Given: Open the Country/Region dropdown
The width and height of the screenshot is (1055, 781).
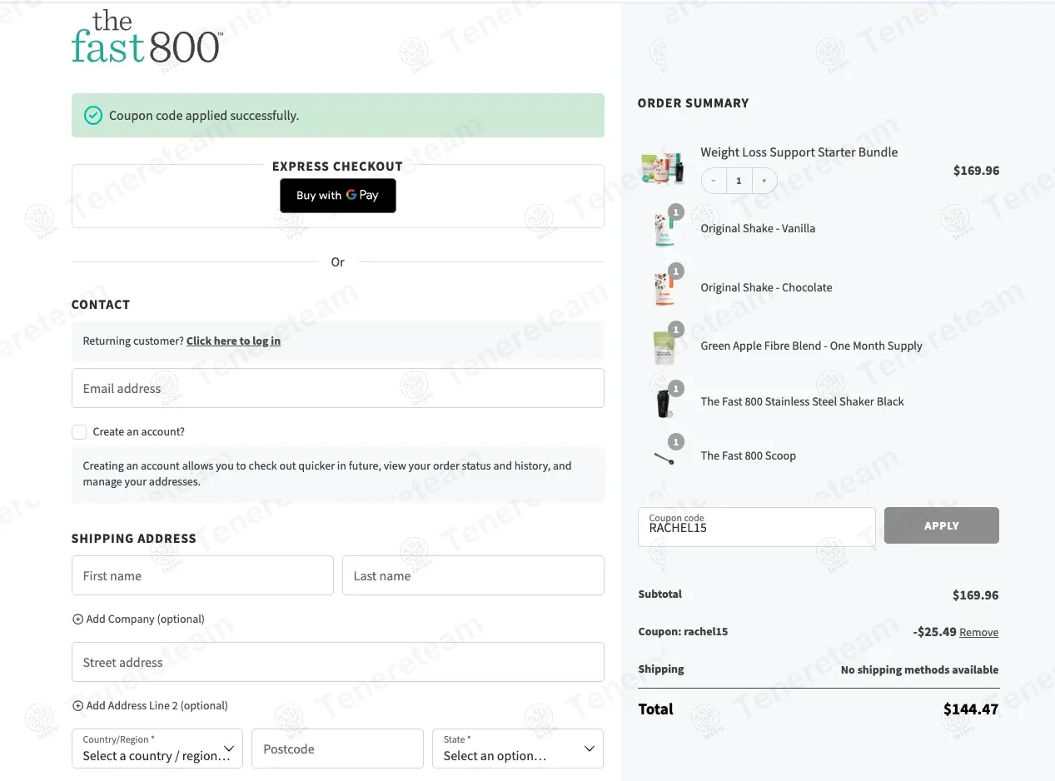Looking at the screenshot, I should pos(157,749).
